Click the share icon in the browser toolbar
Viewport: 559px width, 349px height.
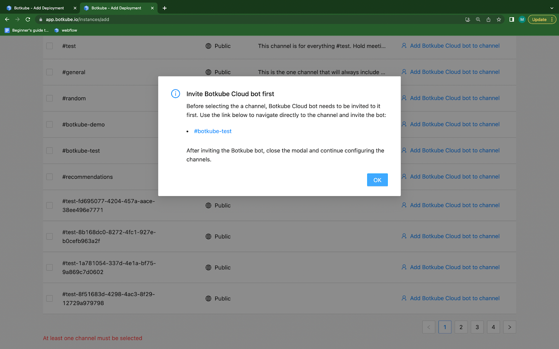pos(488,20)
